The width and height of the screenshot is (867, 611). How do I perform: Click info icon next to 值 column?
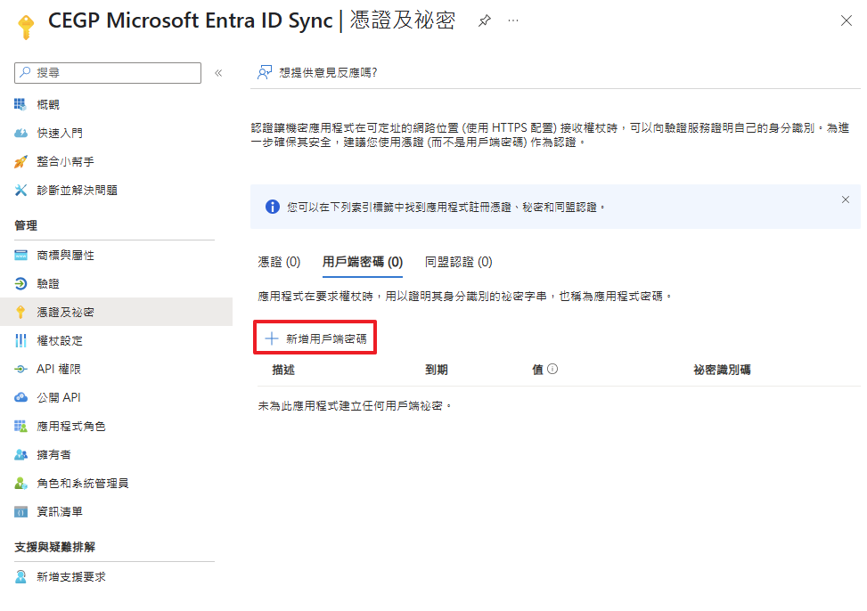pos(552,369)
